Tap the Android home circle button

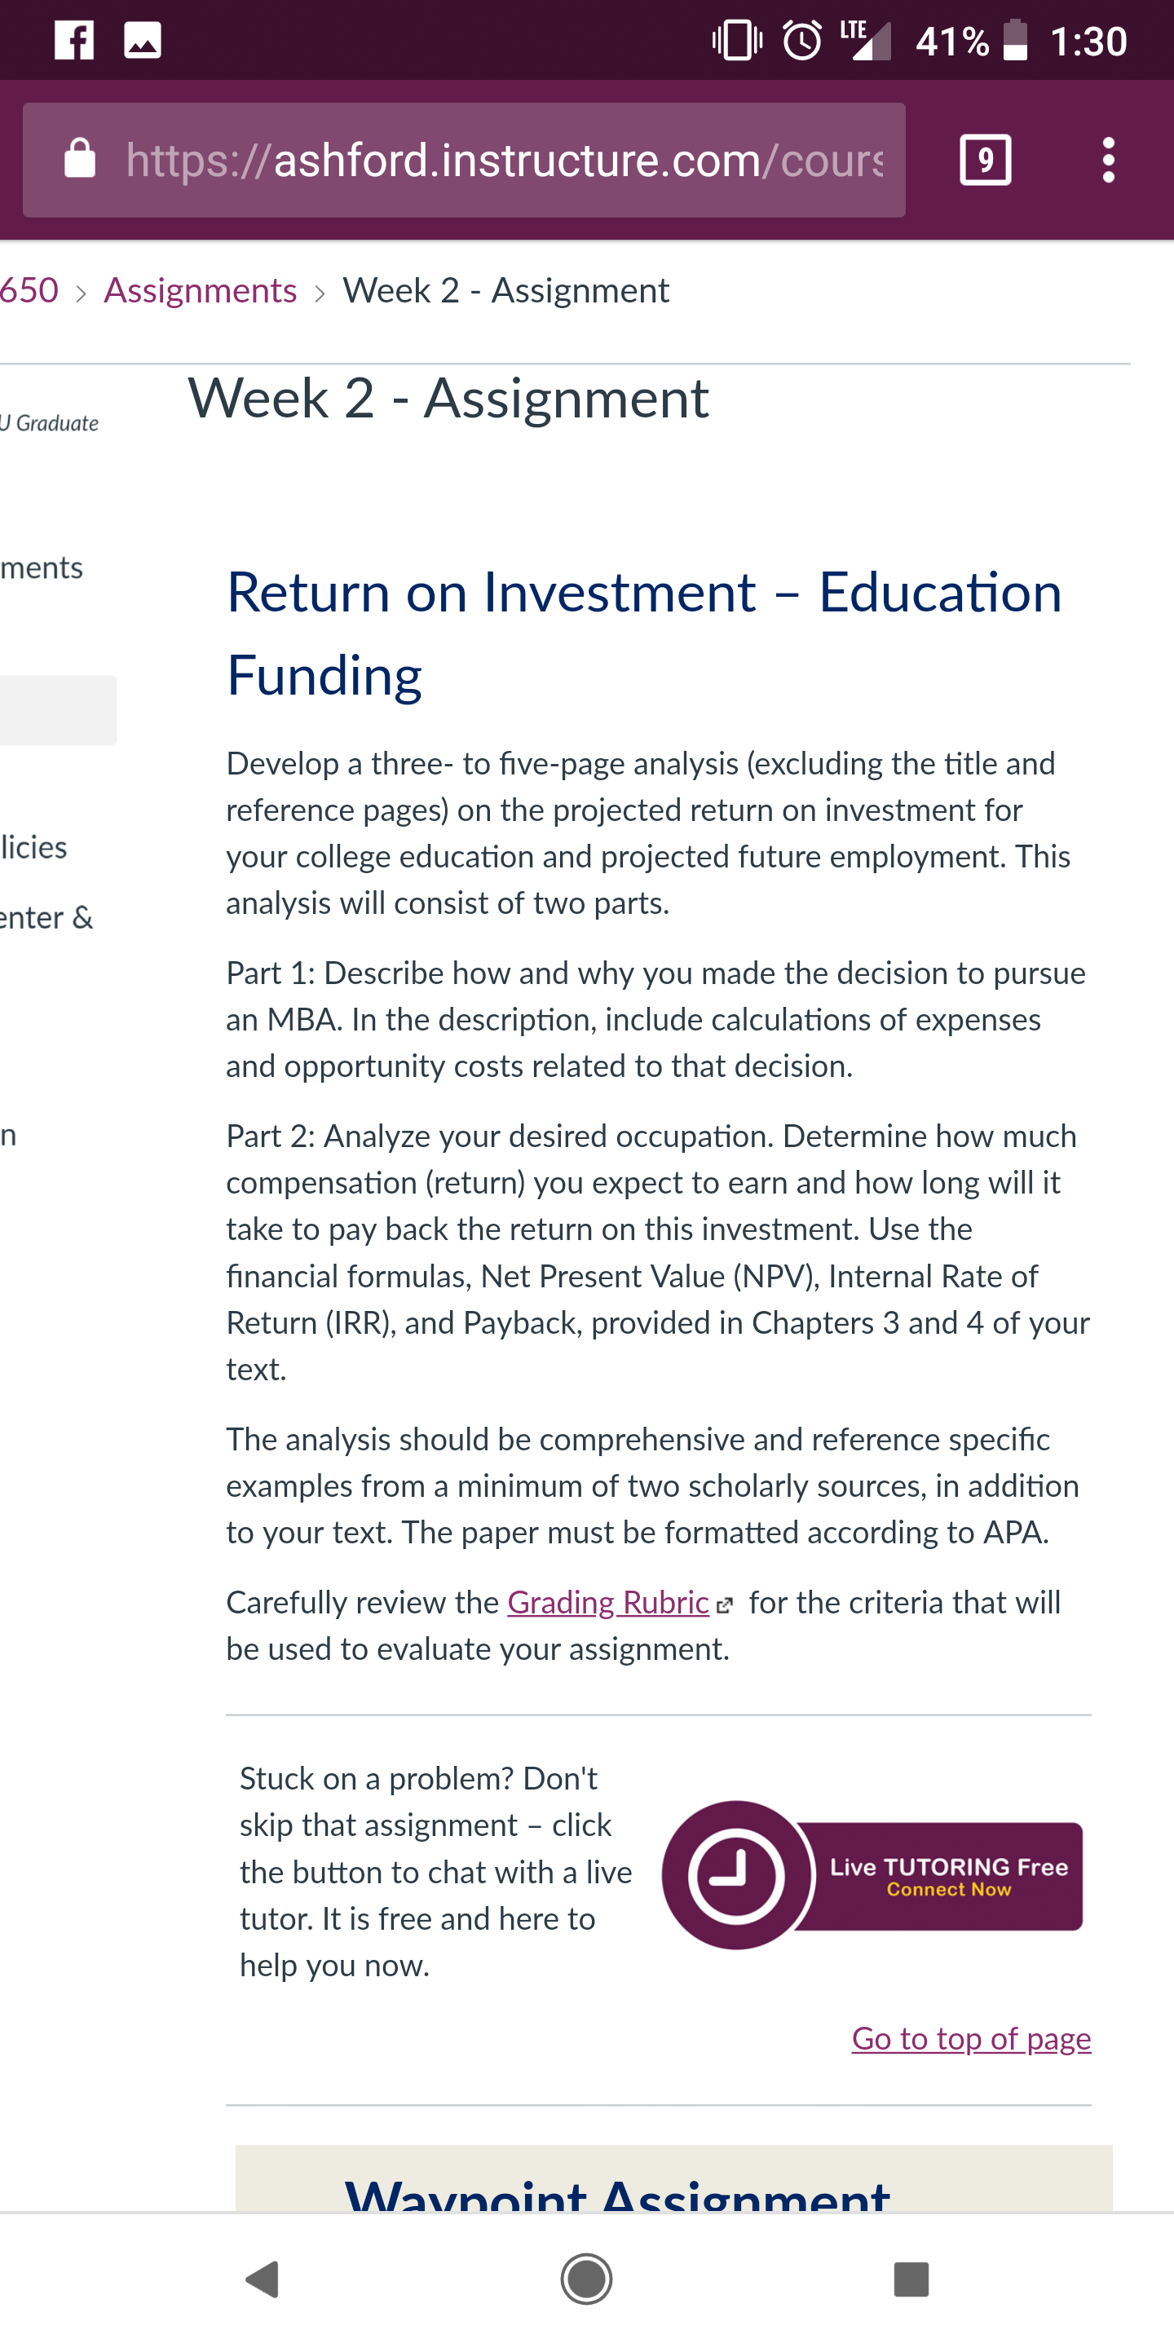(586, 2279)
